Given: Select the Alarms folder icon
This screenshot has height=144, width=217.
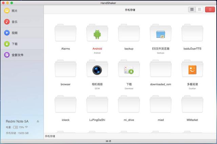Looking at the screenshot, I should click(x=65, y=33).
